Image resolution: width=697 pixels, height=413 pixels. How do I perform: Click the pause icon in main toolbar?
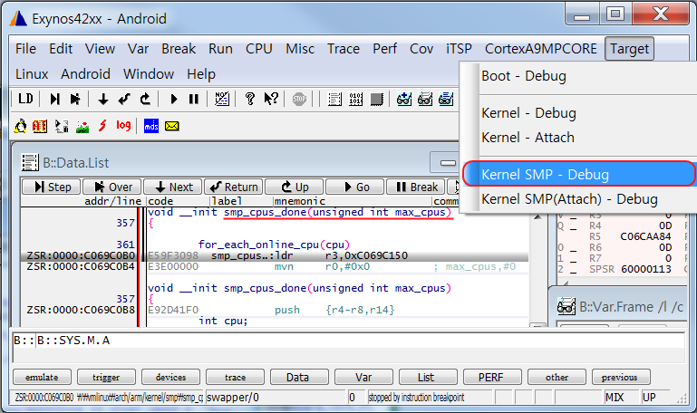[x=193, y=99]
